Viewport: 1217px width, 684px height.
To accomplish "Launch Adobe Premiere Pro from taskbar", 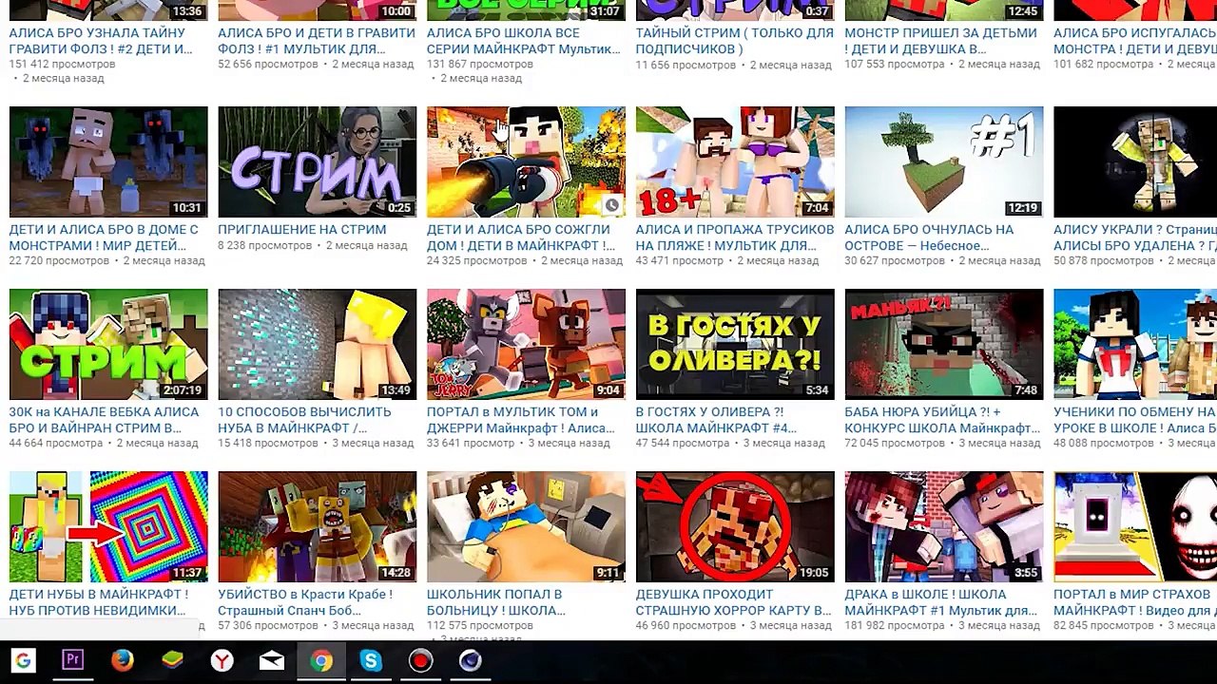I will (x=72, y=661).
